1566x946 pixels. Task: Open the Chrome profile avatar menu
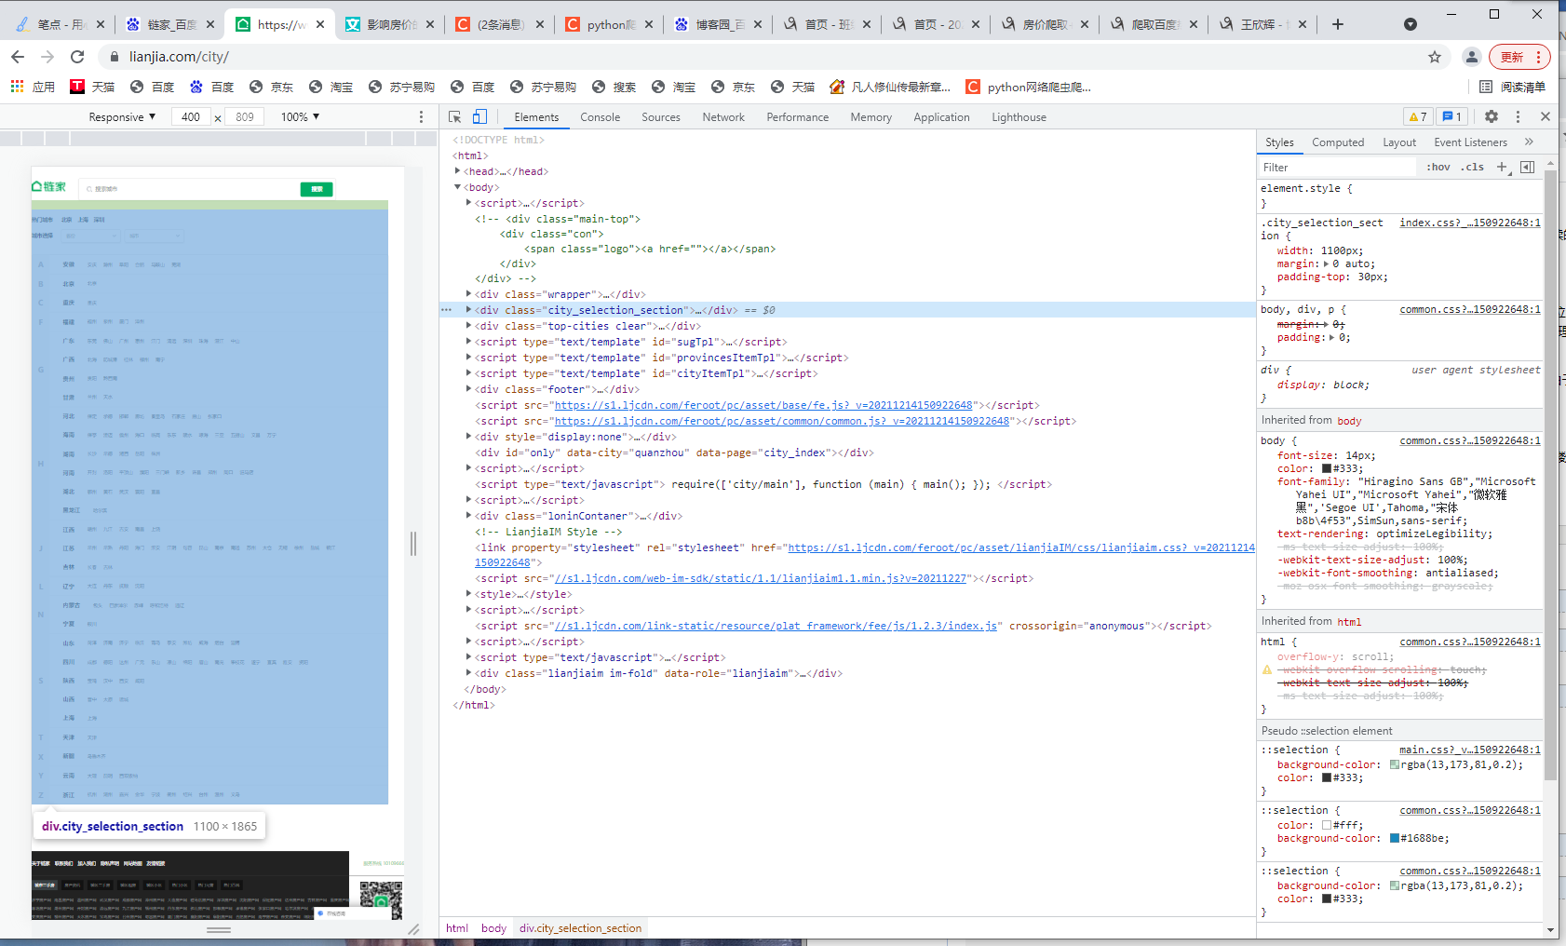[x=1471, y=57]
